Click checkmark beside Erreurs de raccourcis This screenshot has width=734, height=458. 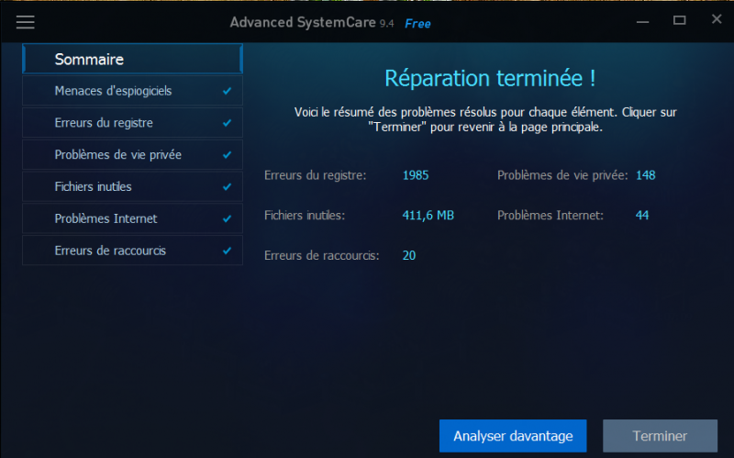(227, 251)
